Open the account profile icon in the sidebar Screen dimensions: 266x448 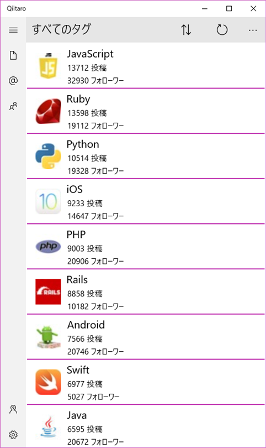13,409
